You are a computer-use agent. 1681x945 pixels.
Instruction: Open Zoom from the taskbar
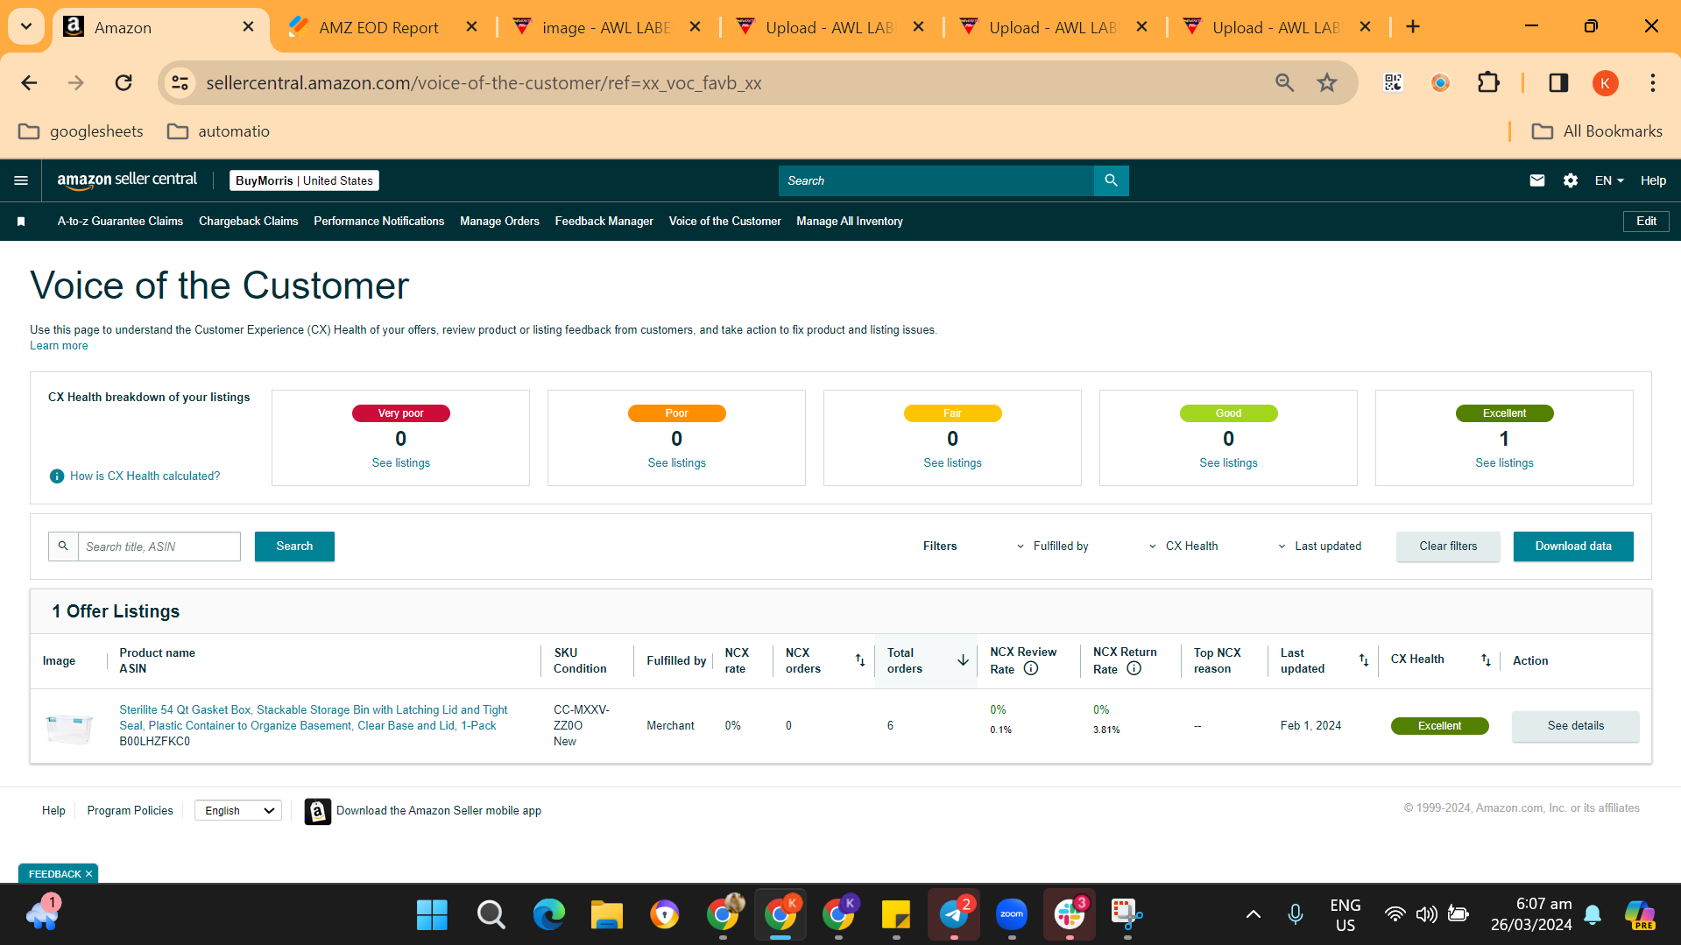1012,914
